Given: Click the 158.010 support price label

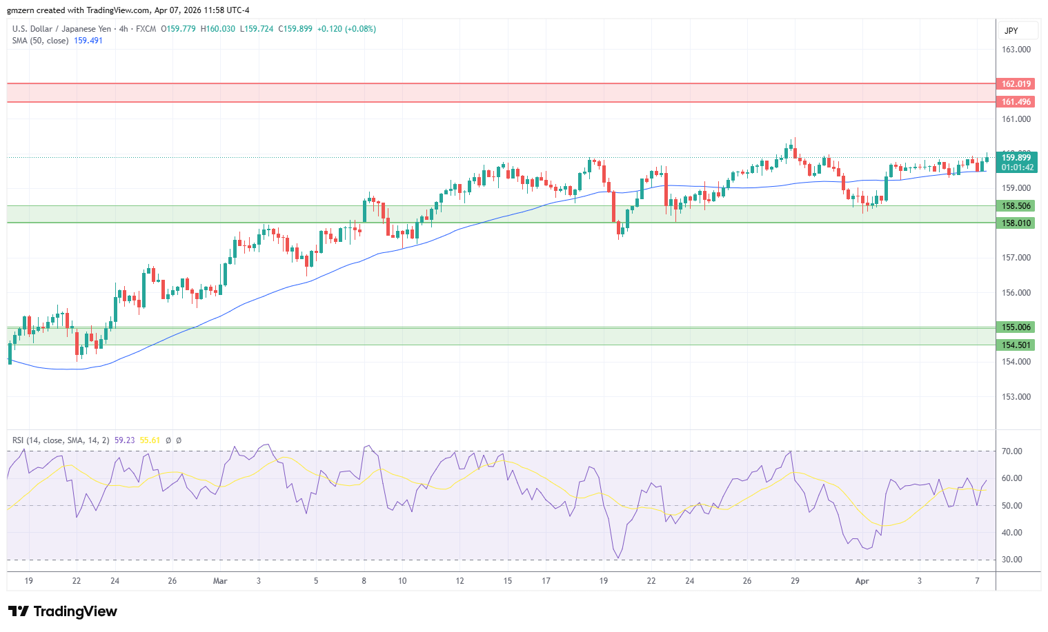Looking at the screenshot, I should tap(1016, 223).
